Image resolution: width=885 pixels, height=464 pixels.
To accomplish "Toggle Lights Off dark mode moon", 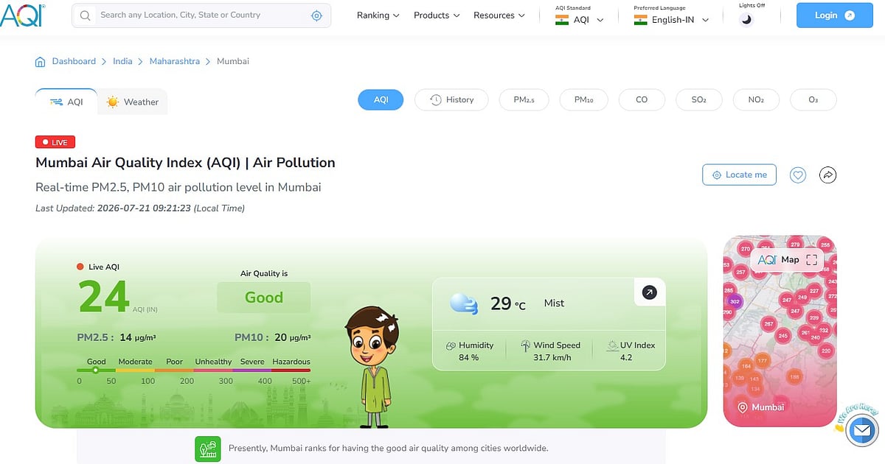I will 747,19.
